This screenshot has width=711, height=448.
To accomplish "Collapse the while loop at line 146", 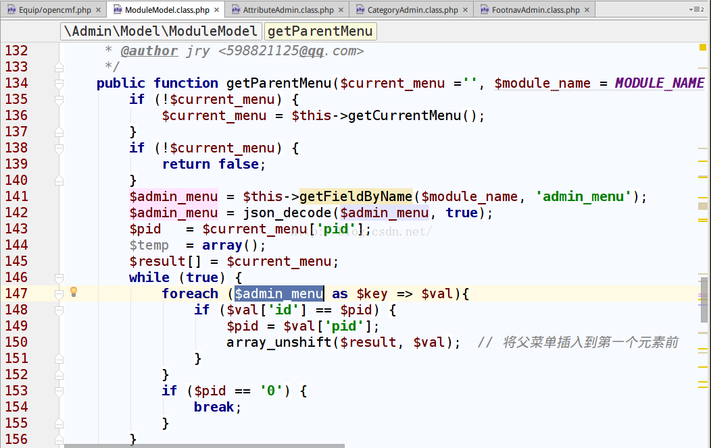I will [59, 278].
